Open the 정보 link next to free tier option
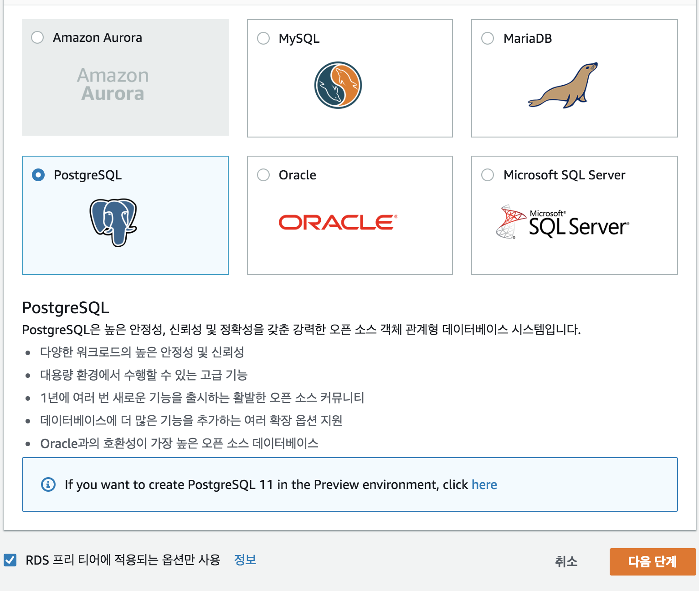This screenshot has height=591, width=699. [x=245, y=560]
